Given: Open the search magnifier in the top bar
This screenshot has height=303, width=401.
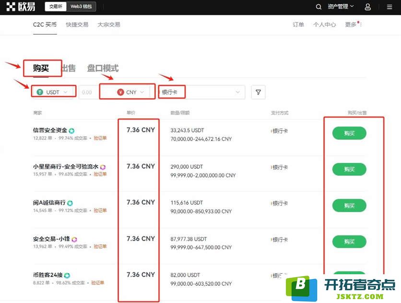Looking at the screenshot, I should pos(318,7).
